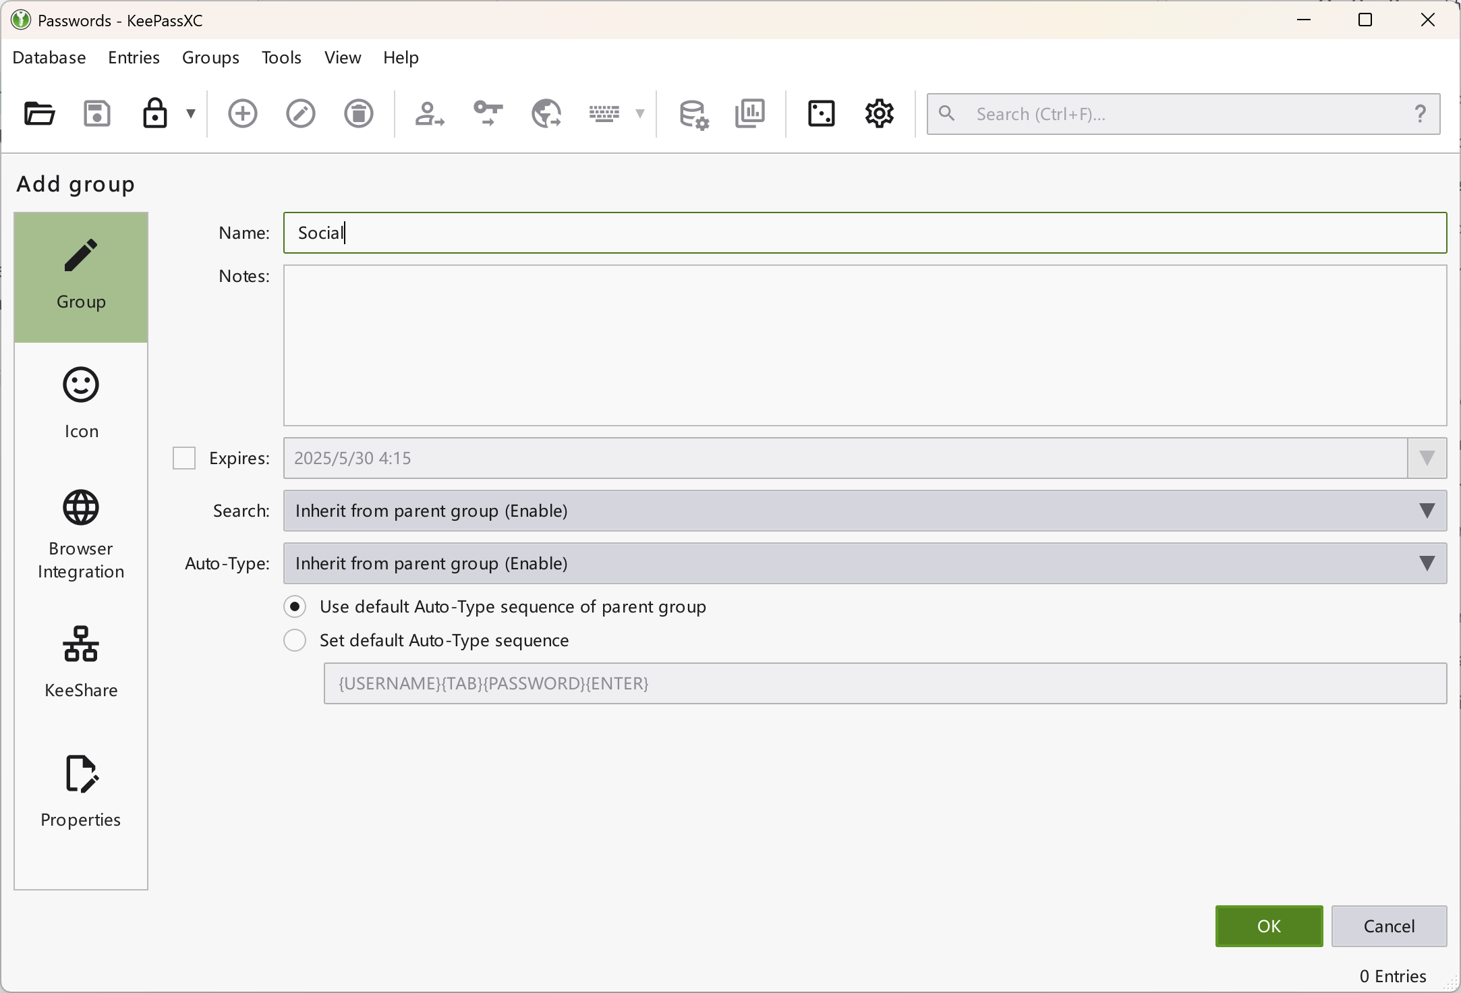Viewport: 1461px width, 993px height.
Task: Open the Auto-Type inherit combo box
Action: click(865, 563)
